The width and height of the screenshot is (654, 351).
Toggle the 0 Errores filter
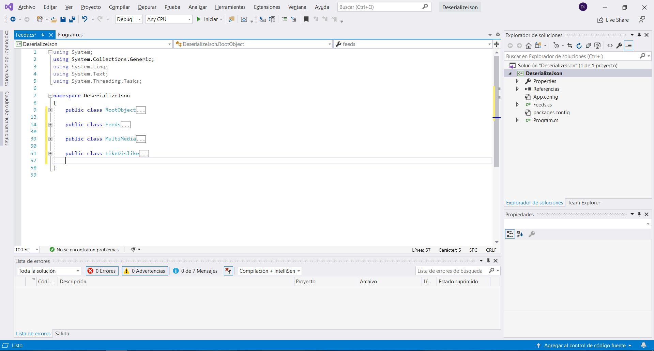coord(102,271)
